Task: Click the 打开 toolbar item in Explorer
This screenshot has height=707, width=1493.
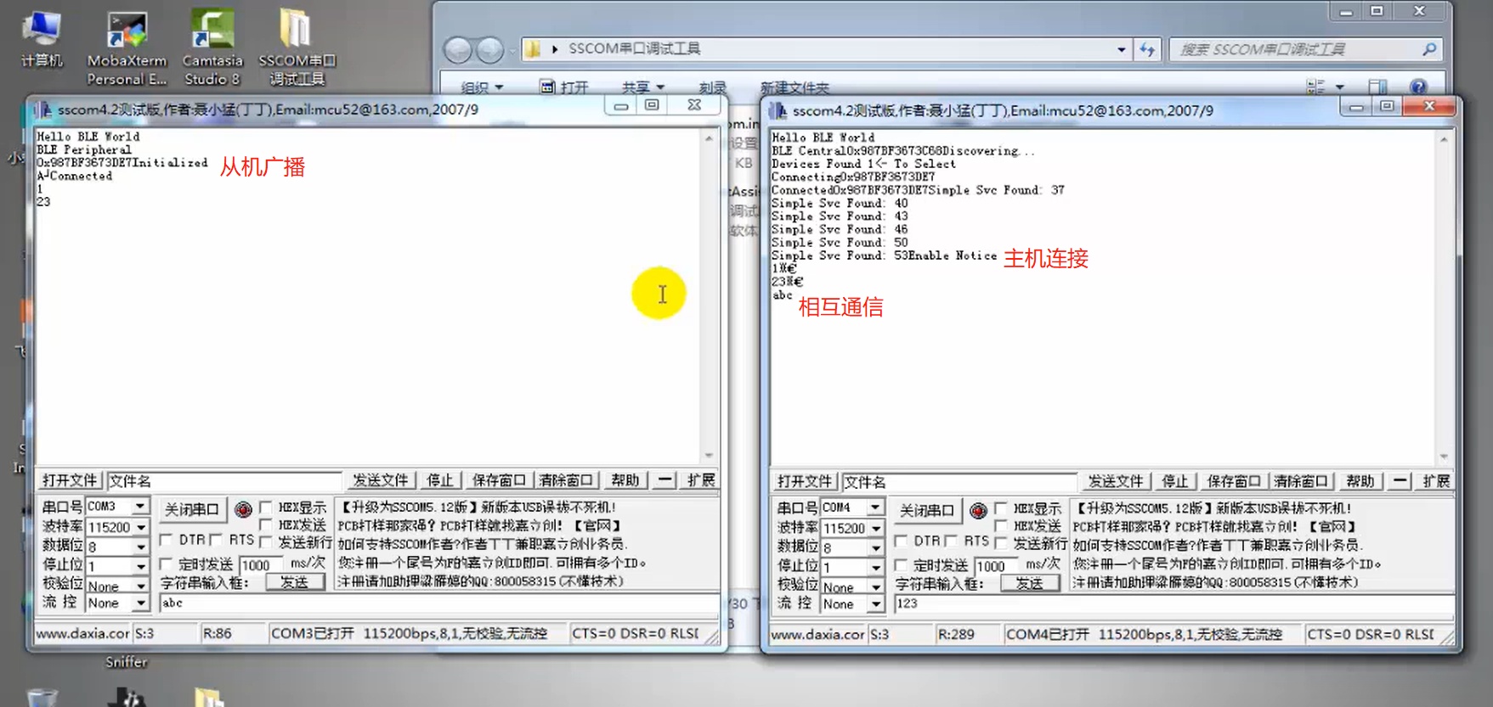Action: click(564, 87)
